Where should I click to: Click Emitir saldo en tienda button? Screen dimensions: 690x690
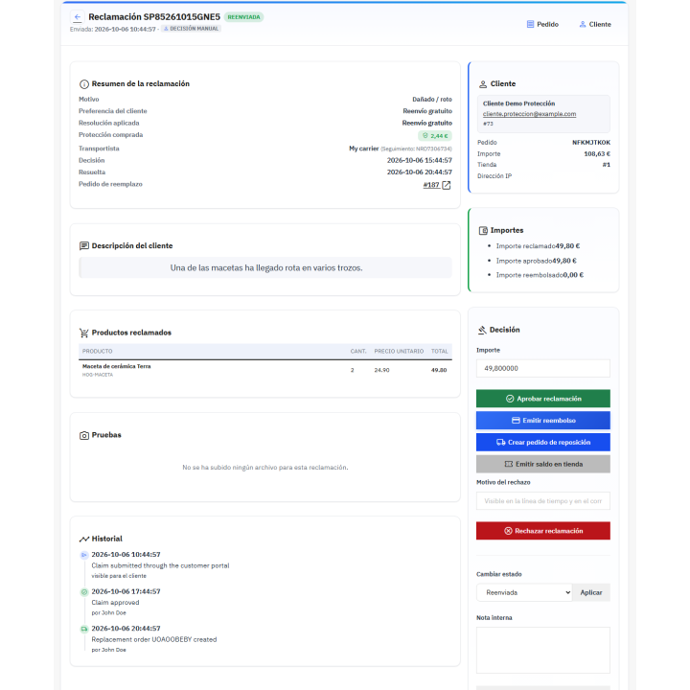[543, 464]
